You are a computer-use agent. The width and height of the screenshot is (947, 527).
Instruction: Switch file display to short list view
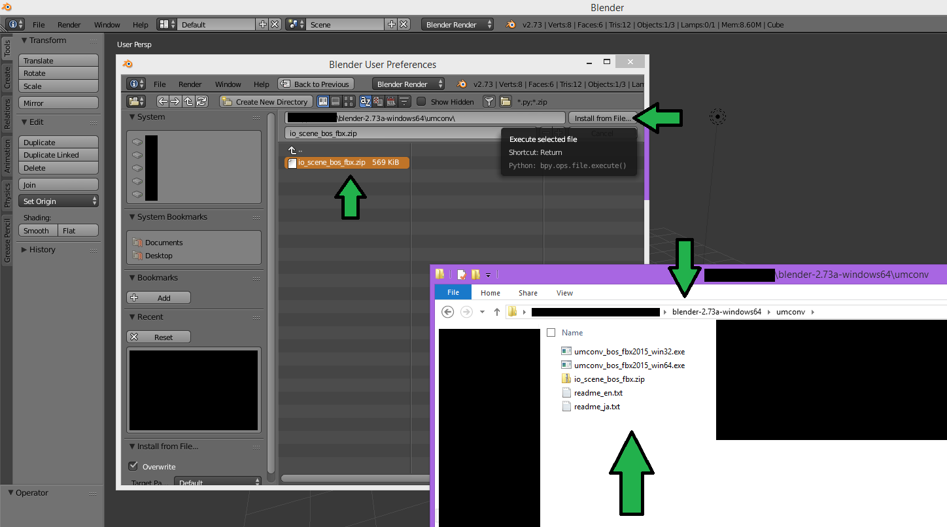[323, 101]
